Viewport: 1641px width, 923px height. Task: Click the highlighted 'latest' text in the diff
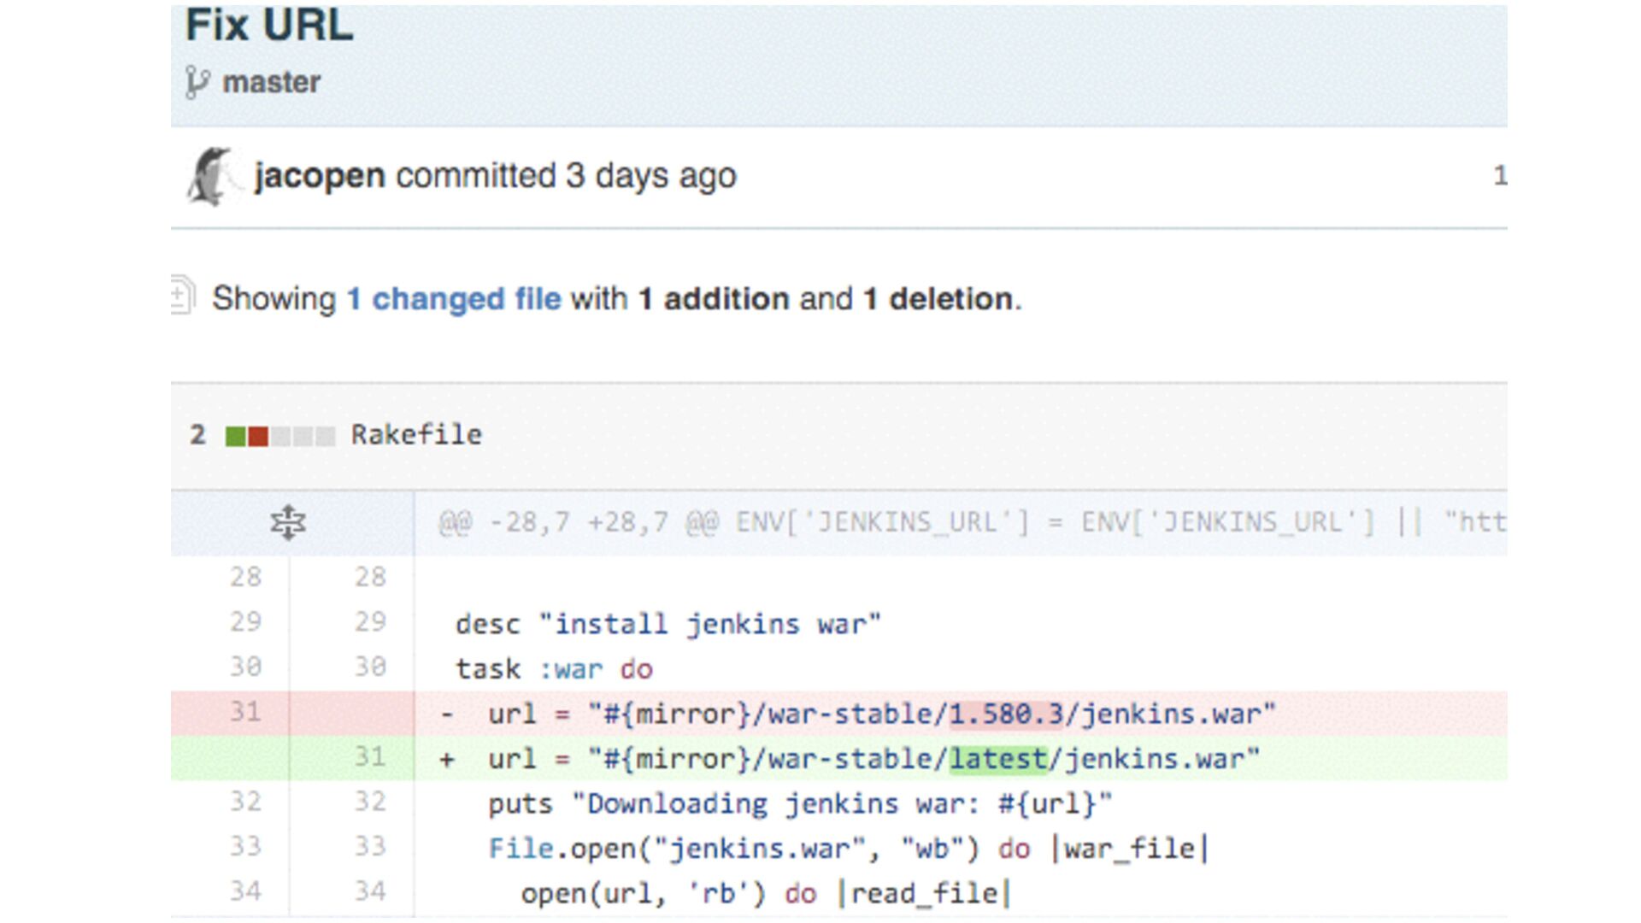pos(998,759)
